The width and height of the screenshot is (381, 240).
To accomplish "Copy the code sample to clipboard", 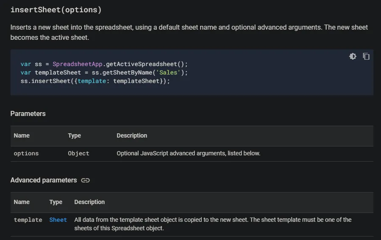I will pyautogui.click(x=366, y=56).
